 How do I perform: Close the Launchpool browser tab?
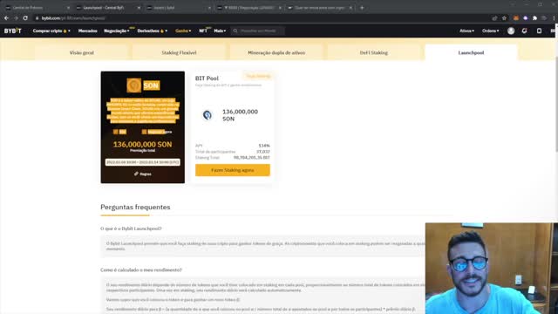click(139, 8)
